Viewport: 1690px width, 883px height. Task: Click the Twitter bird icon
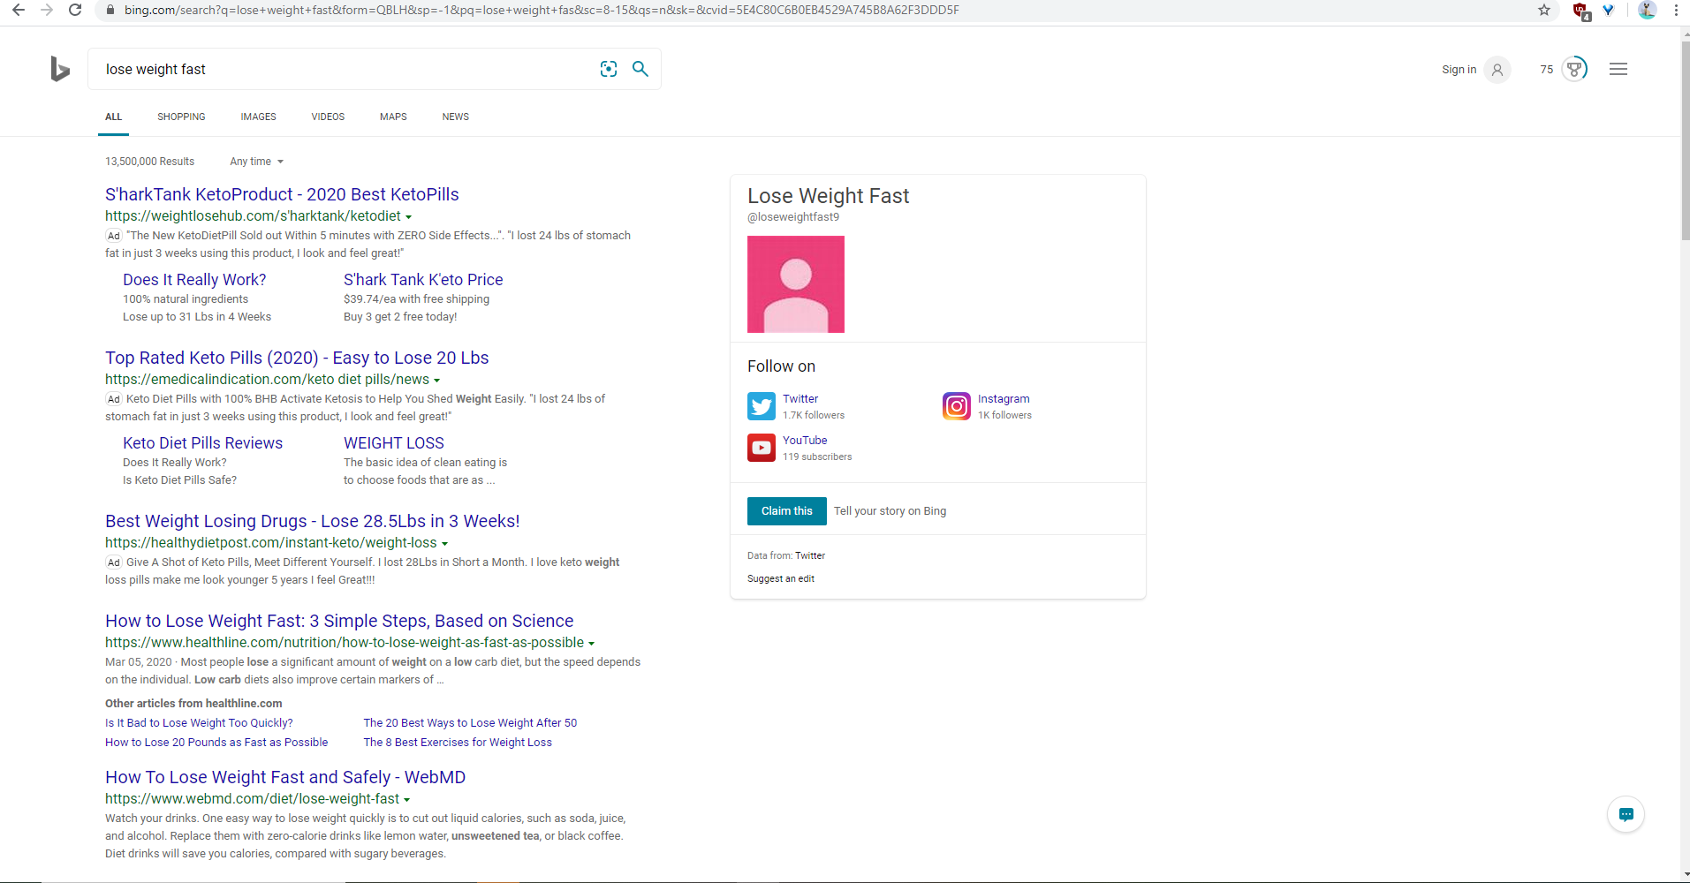point(762,406)
